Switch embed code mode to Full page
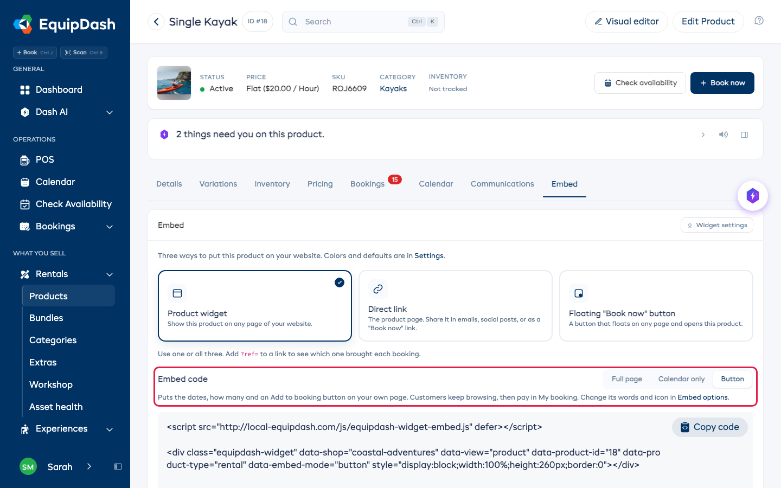Screen dimensions: 781x488 (x=626, y=379)
